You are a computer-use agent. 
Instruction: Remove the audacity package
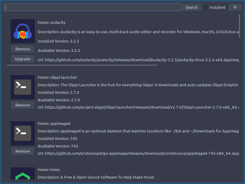(x=23, y=49)
